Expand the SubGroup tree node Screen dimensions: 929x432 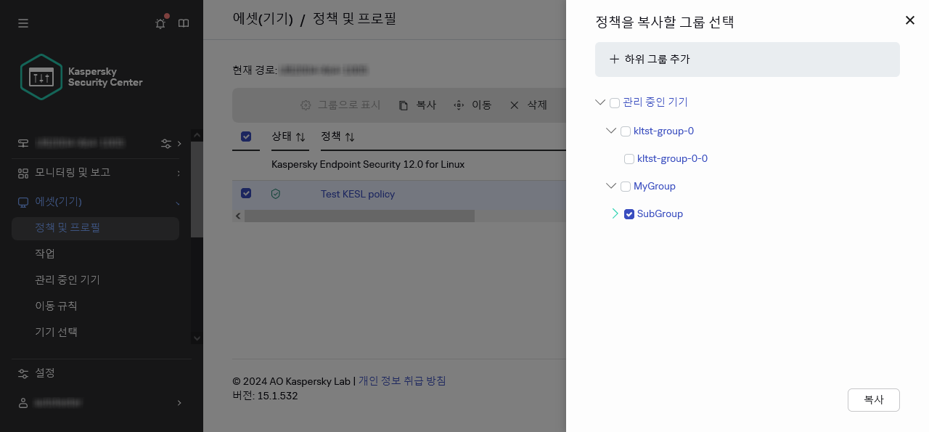615,214
